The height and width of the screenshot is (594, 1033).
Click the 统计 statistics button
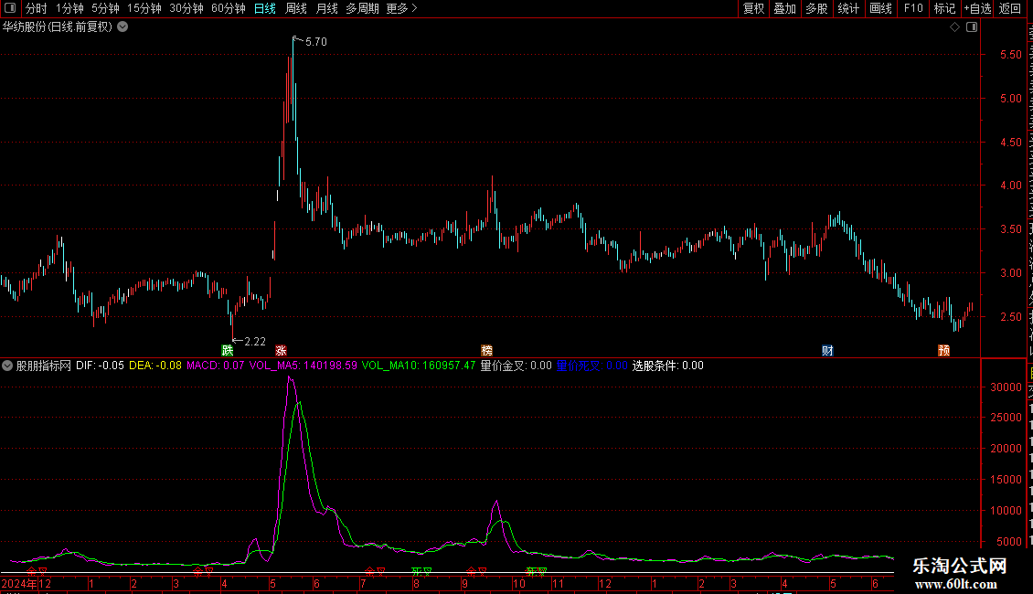click(847, 8)
